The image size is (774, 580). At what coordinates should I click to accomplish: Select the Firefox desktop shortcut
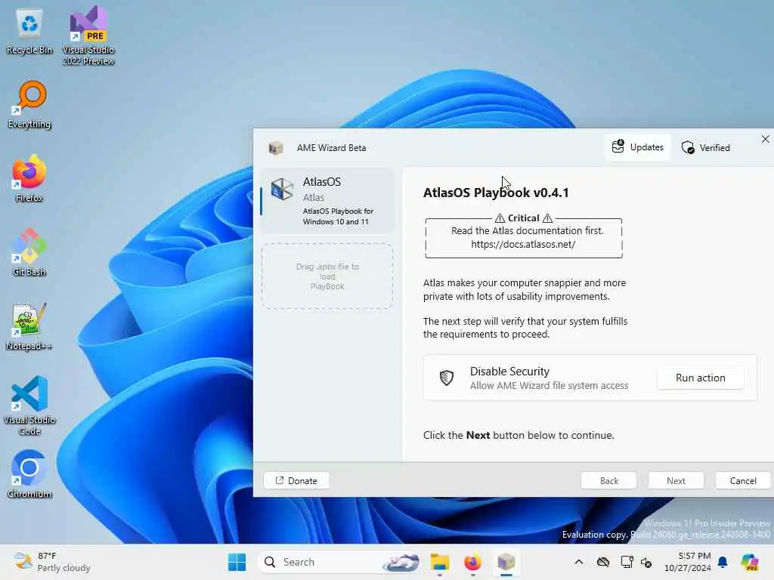tap(29, 178)
